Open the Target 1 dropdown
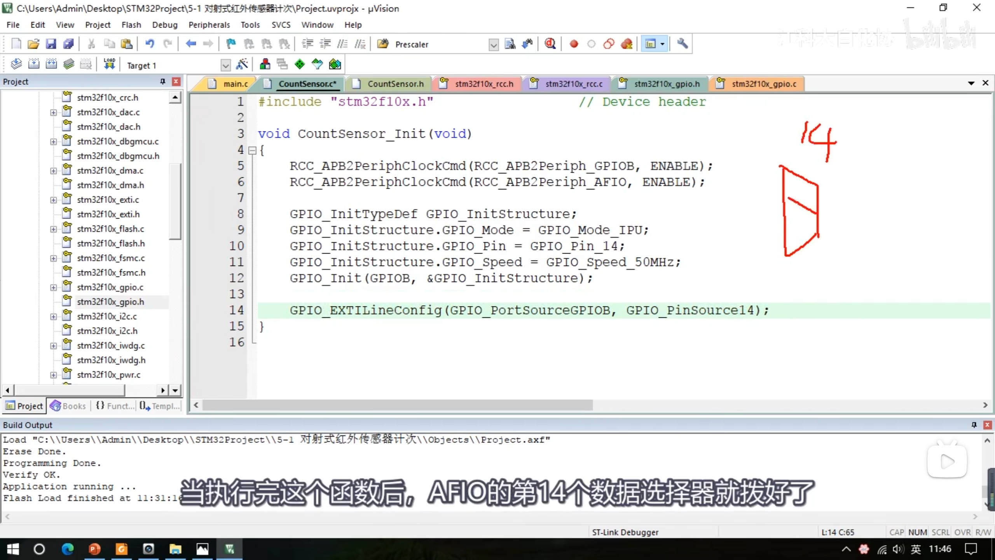The width and height of the screenshot is (995, 560). 225,65
